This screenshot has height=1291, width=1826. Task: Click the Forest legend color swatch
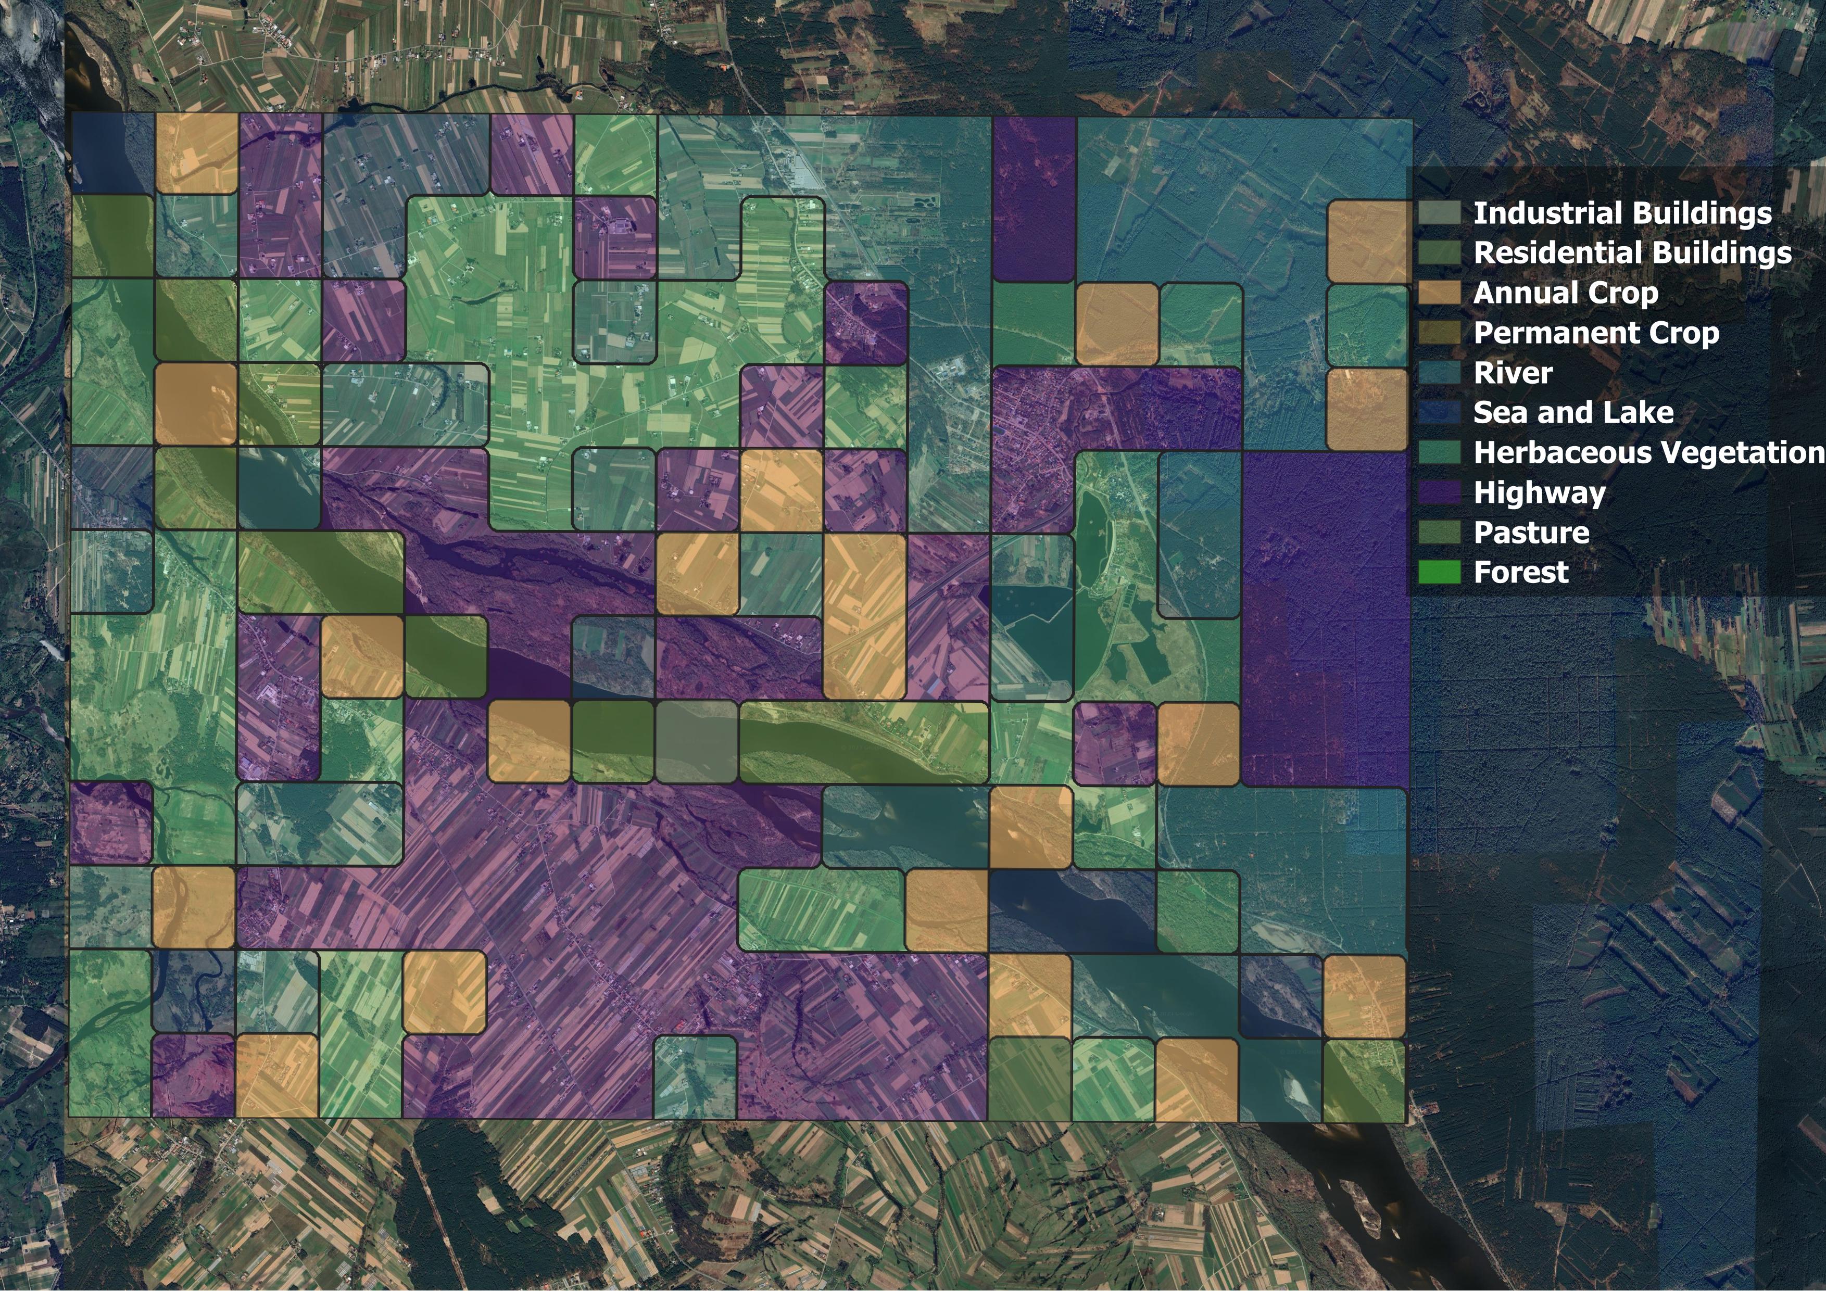[1440, 573]
